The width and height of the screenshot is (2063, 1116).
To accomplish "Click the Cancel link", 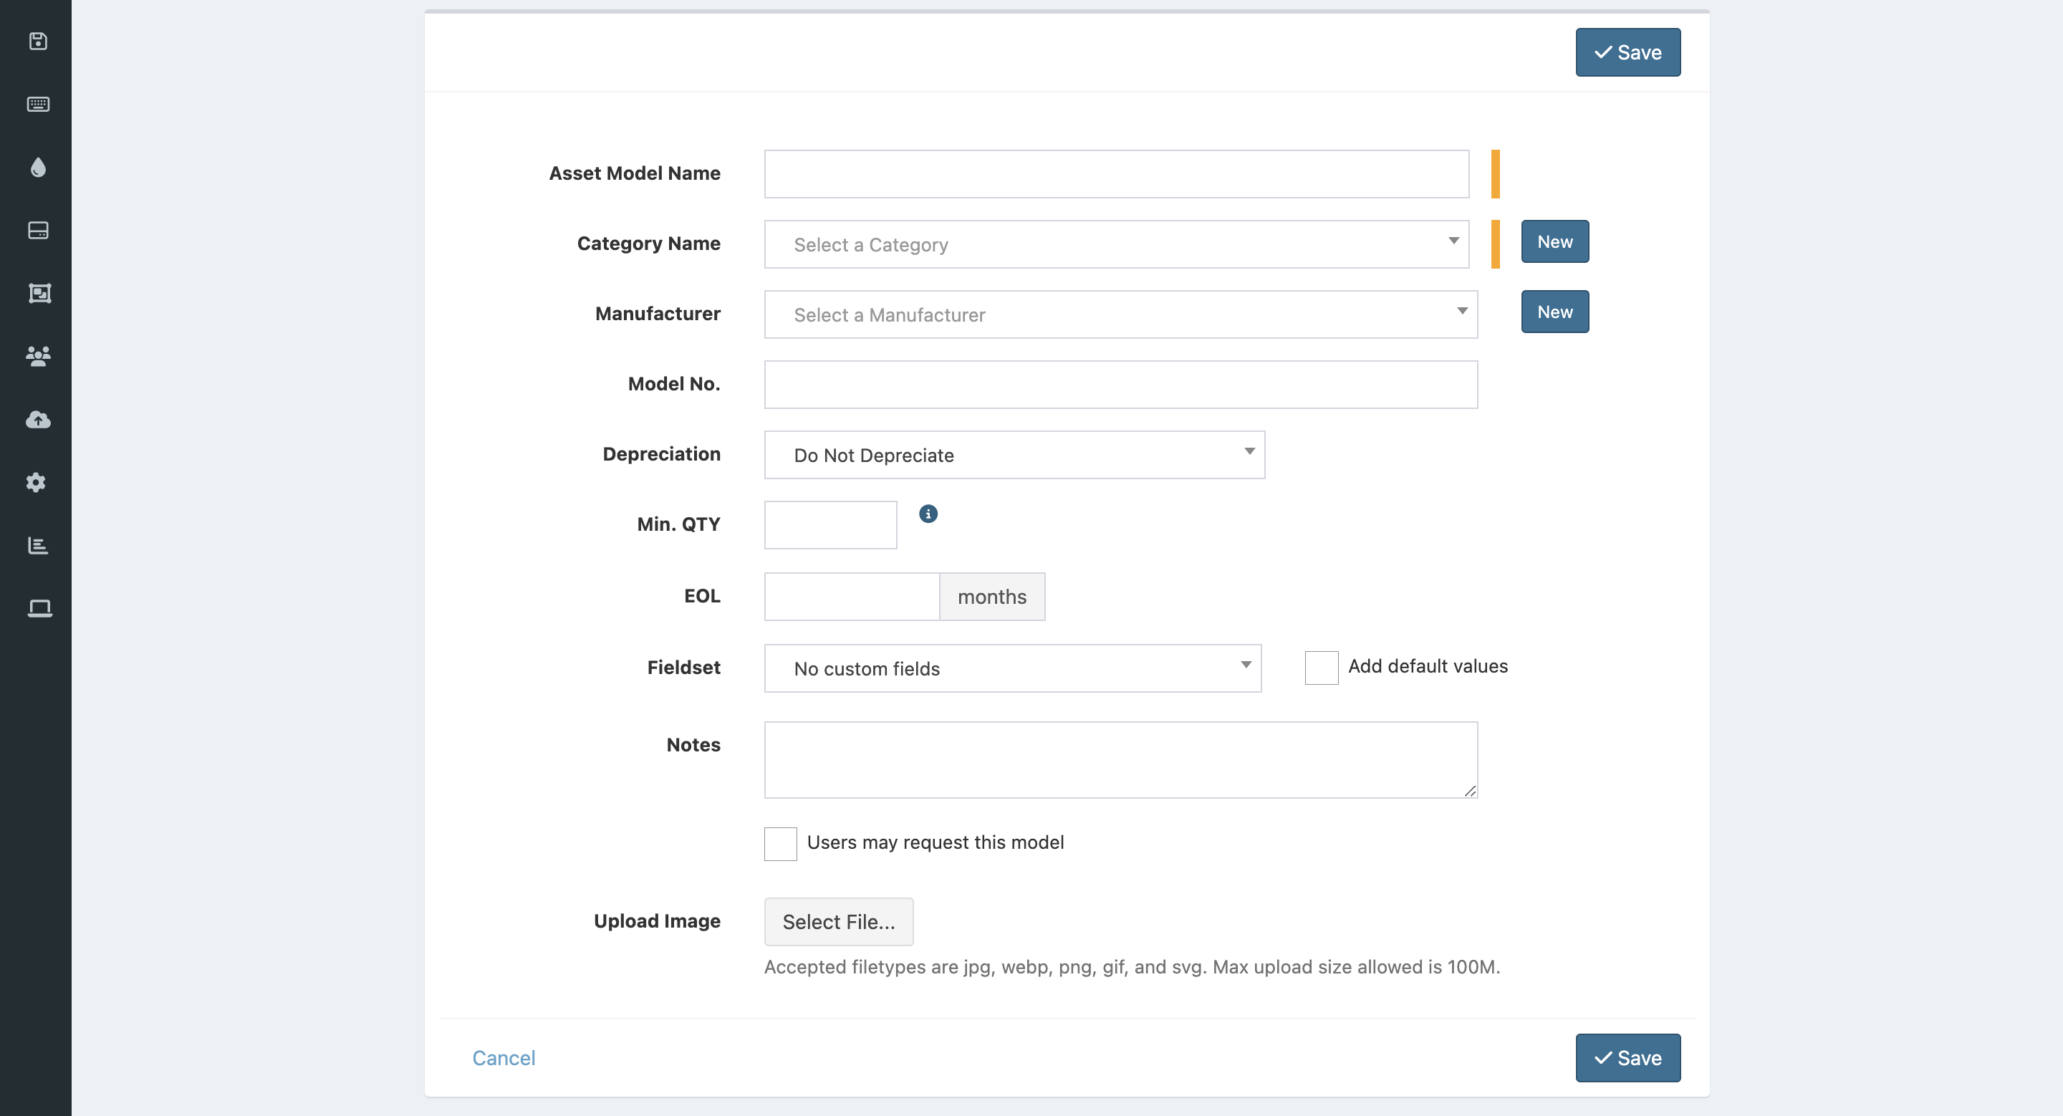I will [503, 1057].
